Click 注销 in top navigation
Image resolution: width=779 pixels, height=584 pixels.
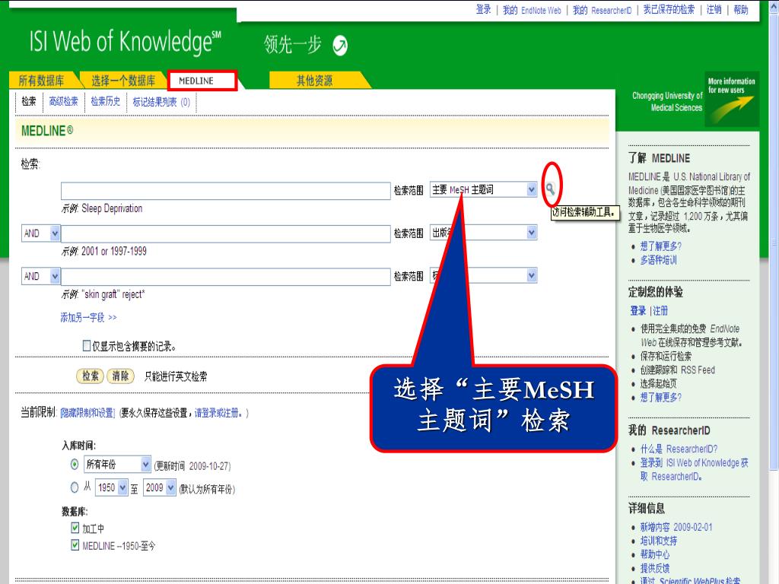714,9
